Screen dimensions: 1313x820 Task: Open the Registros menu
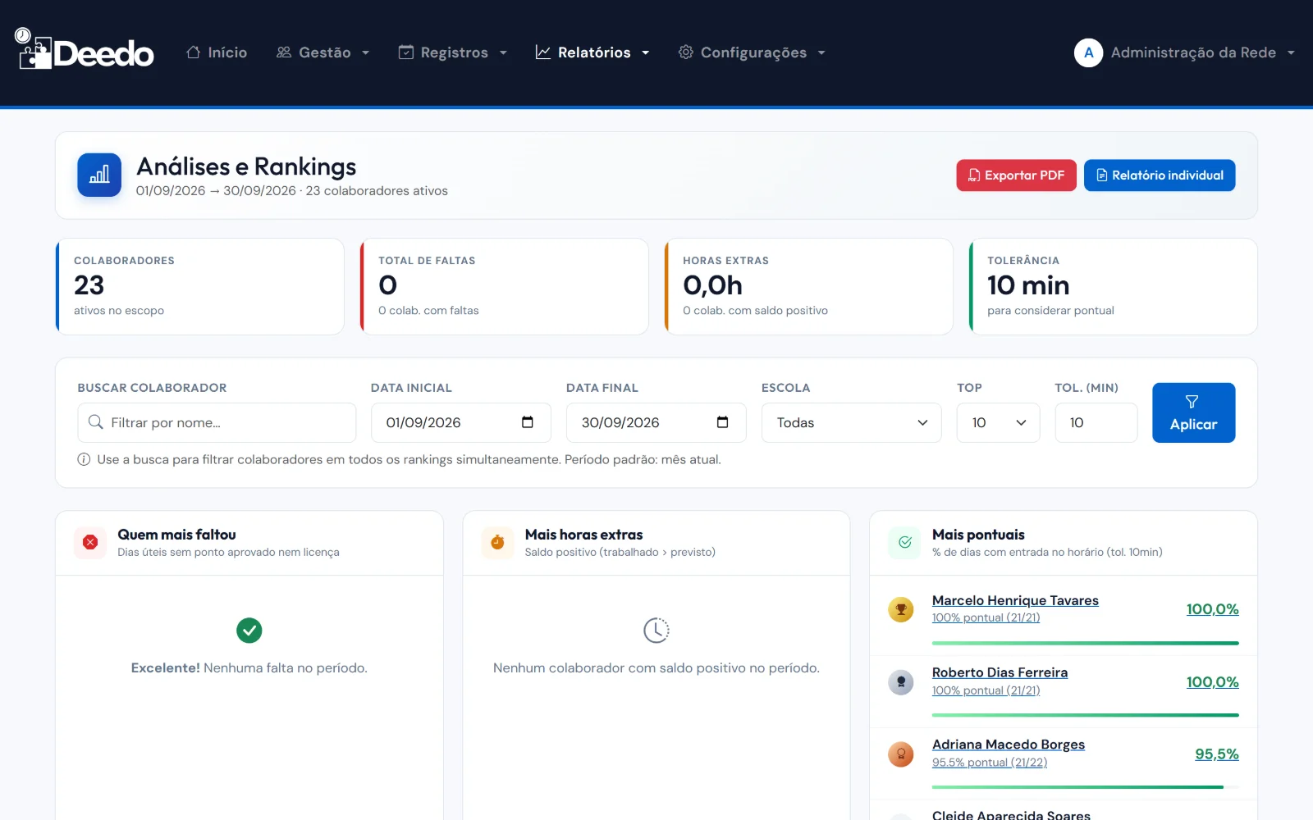[x=453, y=52]
